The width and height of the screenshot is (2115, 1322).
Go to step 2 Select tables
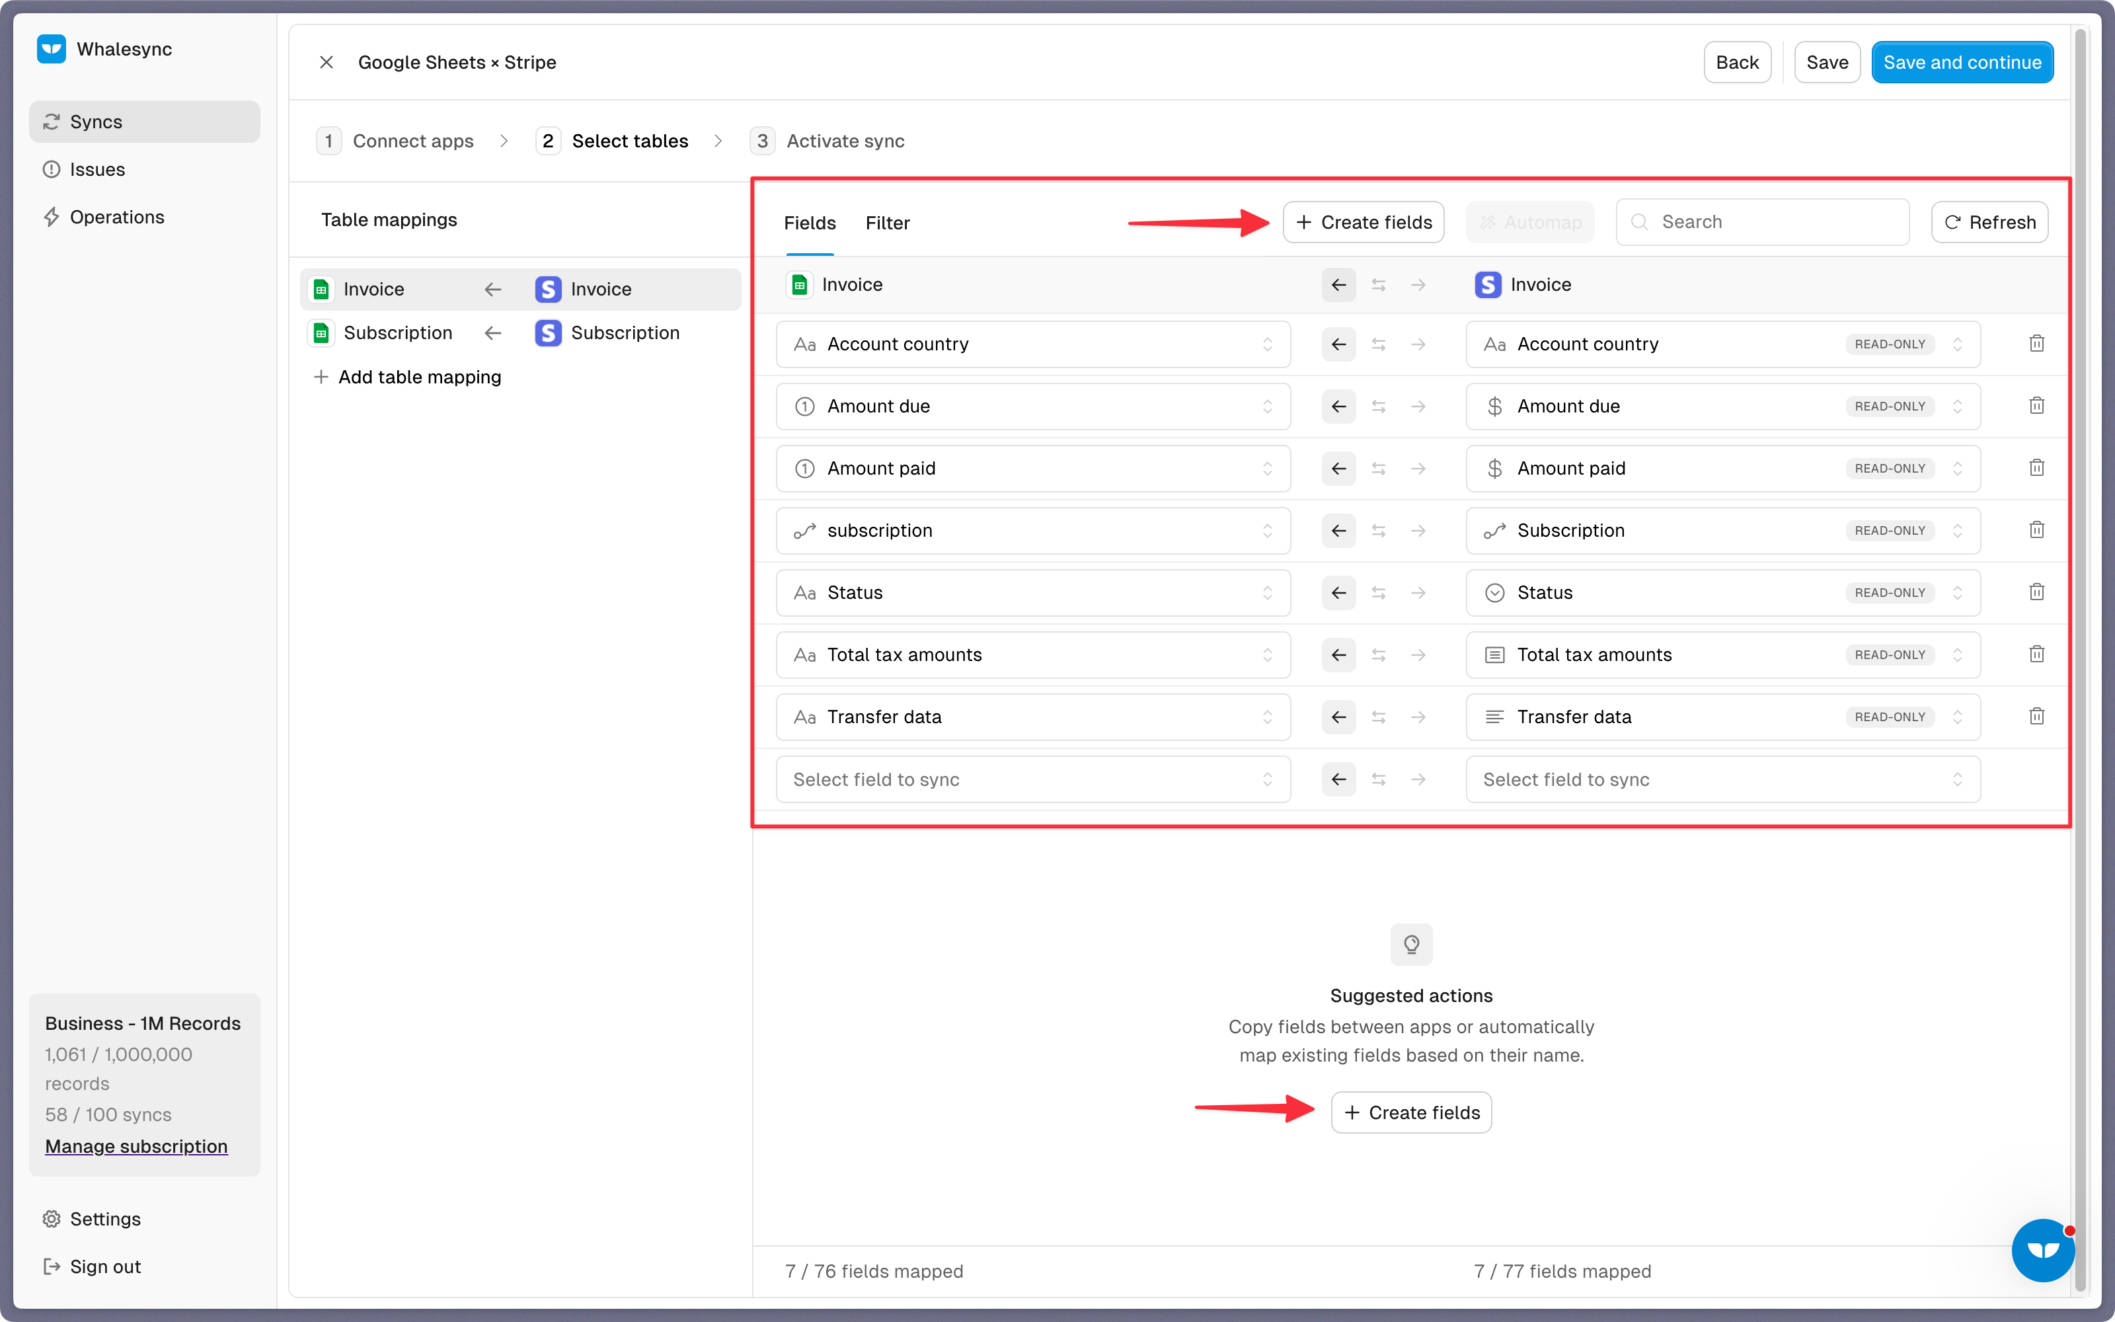613,141
